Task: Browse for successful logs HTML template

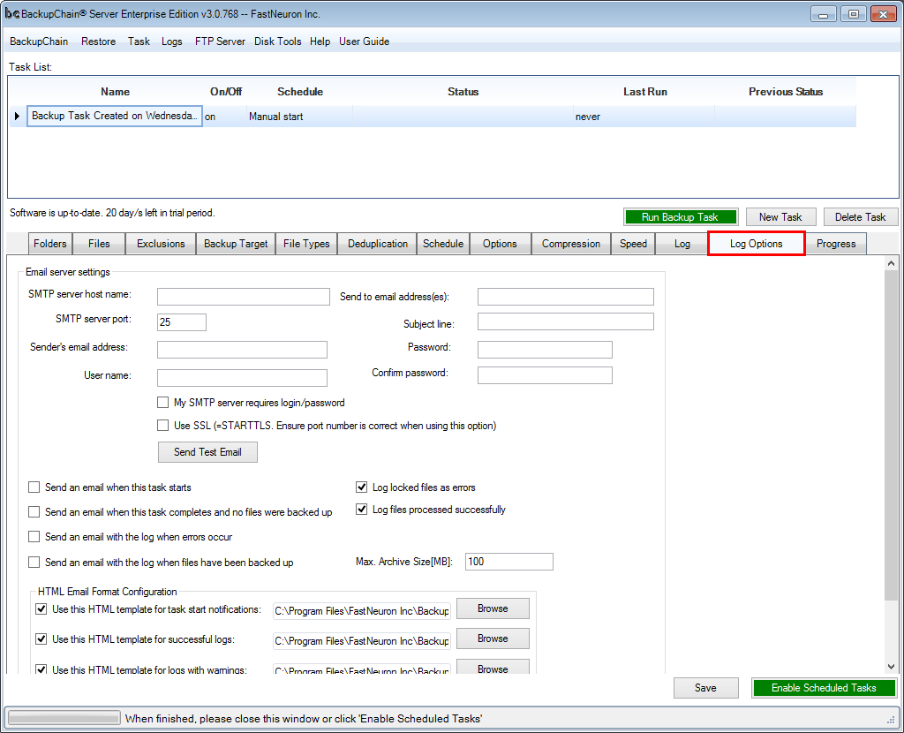Action: [493, 639]
